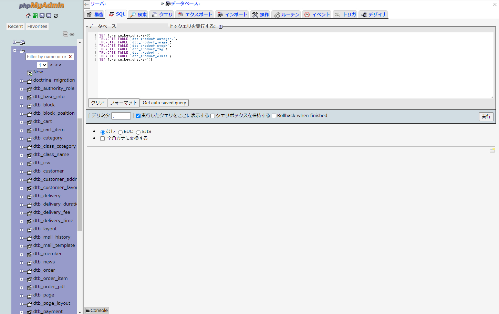This screenshot has width=499, height=314.
Task: Click the dtb_csv table icon
Action: [30, 164]
